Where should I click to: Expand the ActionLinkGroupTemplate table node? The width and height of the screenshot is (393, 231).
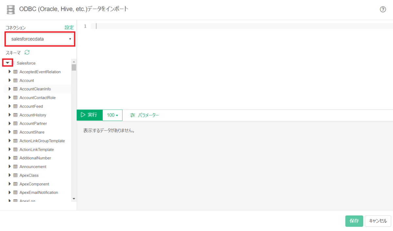10,141
